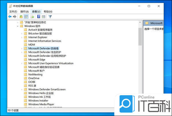Open the 文件(F) menu
This screenshot has width=172, height=116.
(13, 12)
